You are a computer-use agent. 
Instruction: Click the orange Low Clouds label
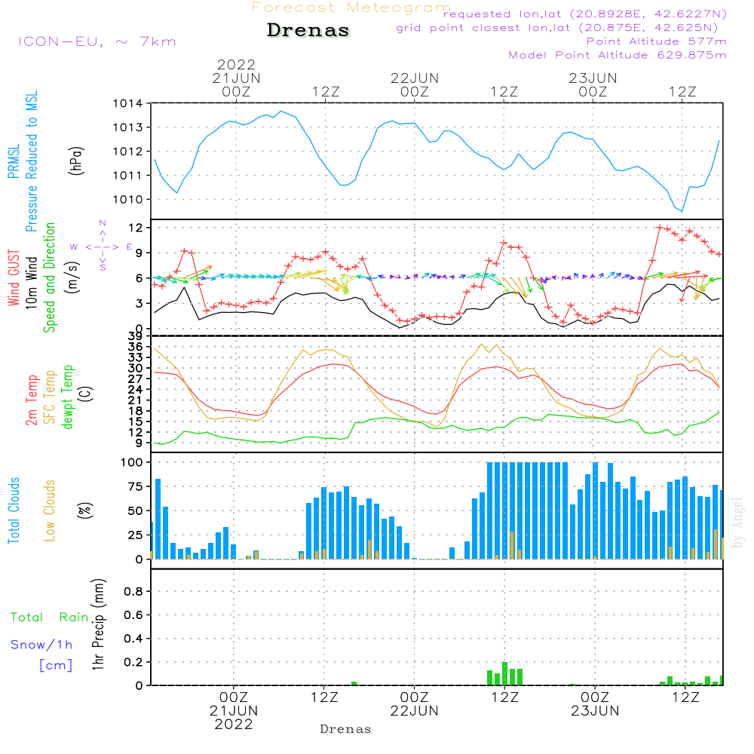click(50, 510)
